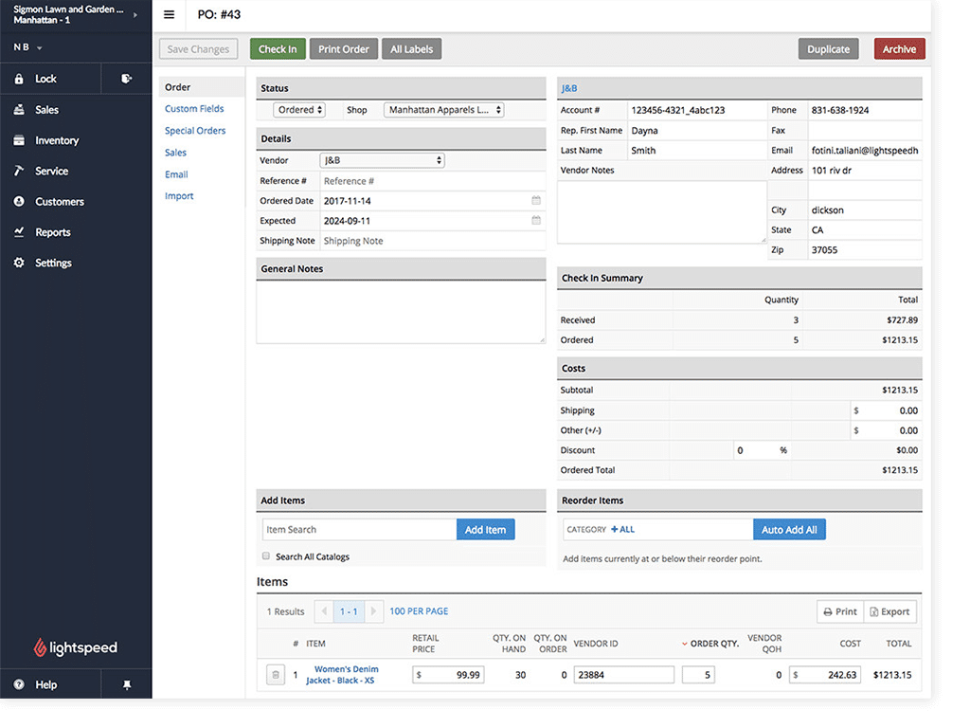The height and width of the screenshot is (728, 970).
Task: Open the Shop dropdown Manhattan Apparels
Action: pyautogui.click(x=444, y=110)
